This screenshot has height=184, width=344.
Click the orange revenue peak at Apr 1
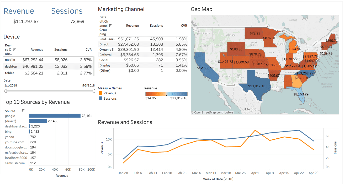click(255, 130)
